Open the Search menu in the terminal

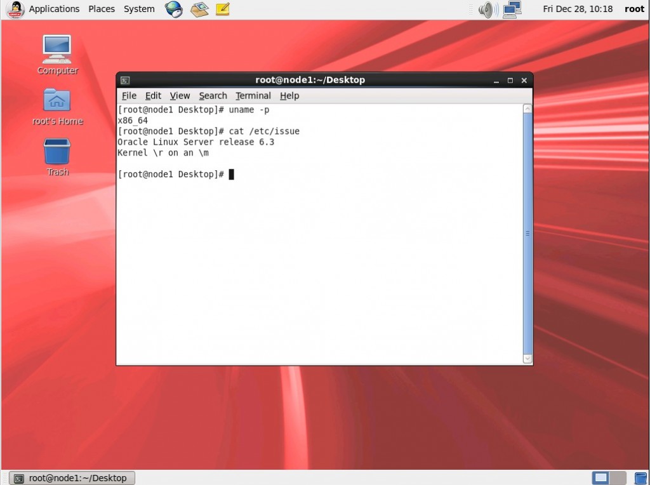coord(213,95)
